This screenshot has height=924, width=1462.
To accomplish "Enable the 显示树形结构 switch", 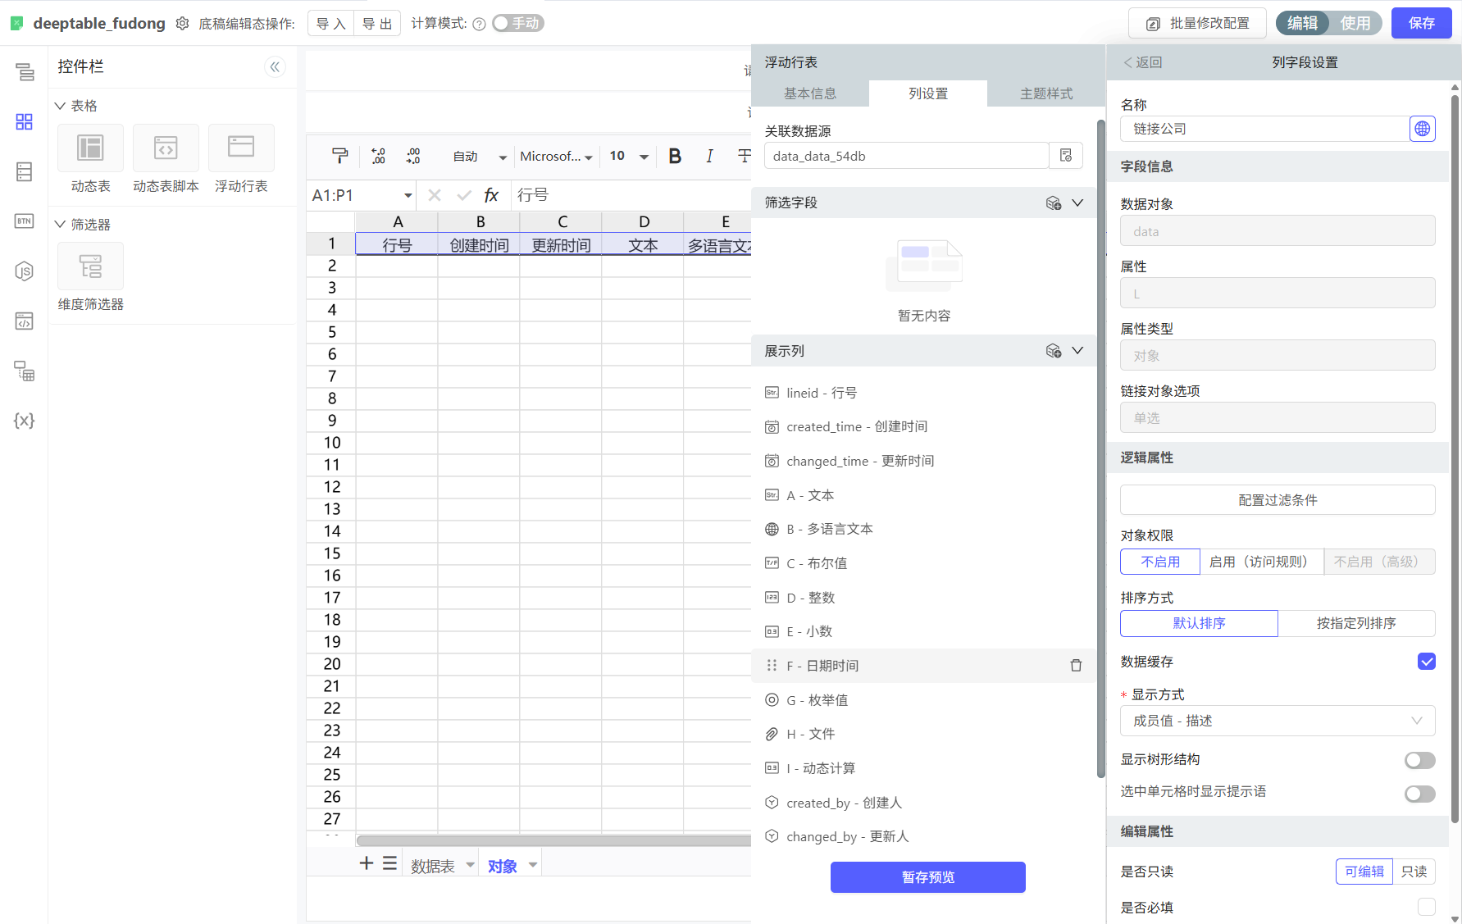I will click(x=1419, y=761).
